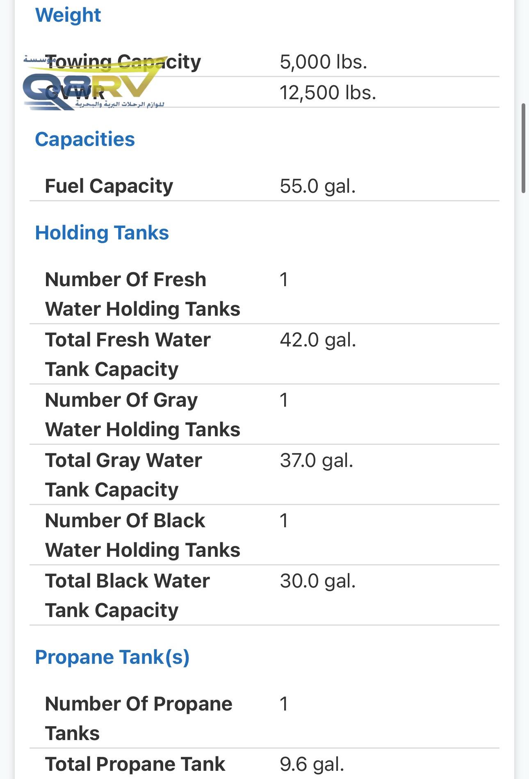Click the Number Of Fresh Water Holding Tanks label
The width and height of the screenshot is (529, 779).
click(142, 294)
